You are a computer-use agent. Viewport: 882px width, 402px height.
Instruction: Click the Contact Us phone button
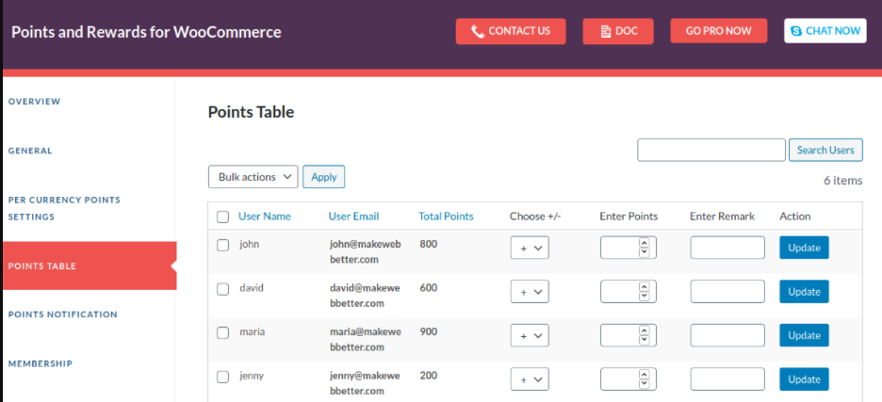click(x=511, y=31)
